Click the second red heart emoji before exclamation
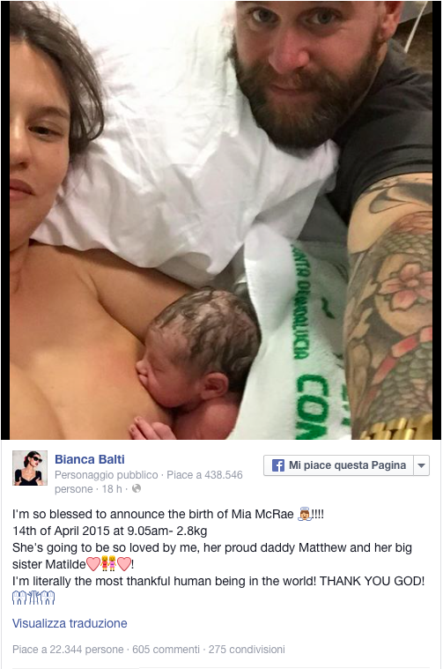Image resolution: width=443 pixels, height=669 pixels. pos(123,564)
